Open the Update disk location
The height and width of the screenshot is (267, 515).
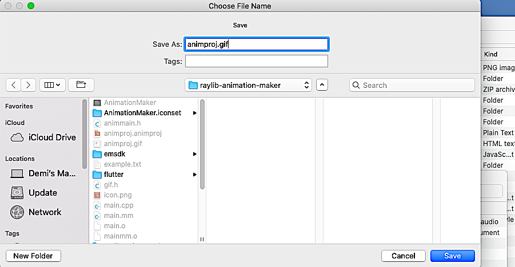click(x=18, y=193)
